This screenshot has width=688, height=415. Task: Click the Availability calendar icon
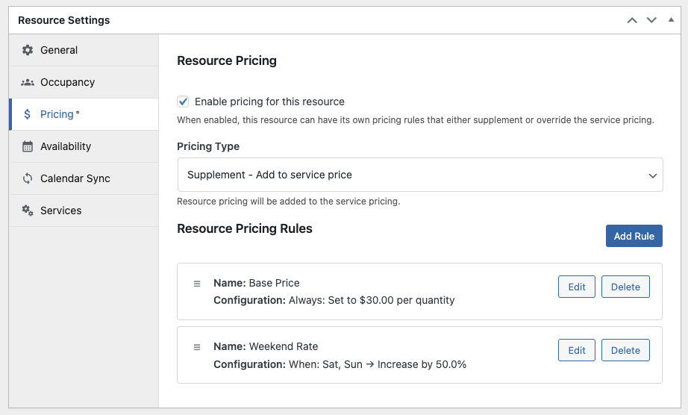[28, 146]
